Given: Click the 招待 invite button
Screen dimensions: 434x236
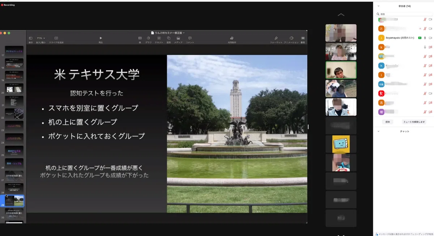Looking at the screenshot, I should pyautogui.click(x=388, y=122).
